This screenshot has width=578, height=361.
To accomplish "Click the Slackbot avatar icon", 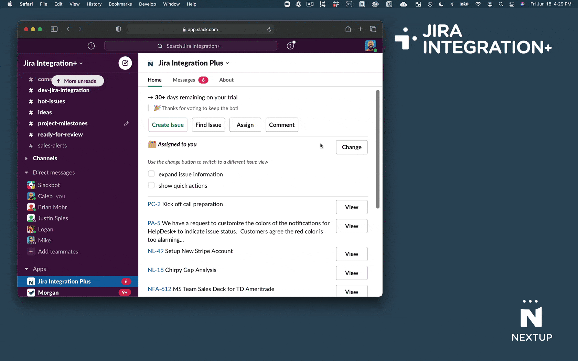I will tap(31, 185).
